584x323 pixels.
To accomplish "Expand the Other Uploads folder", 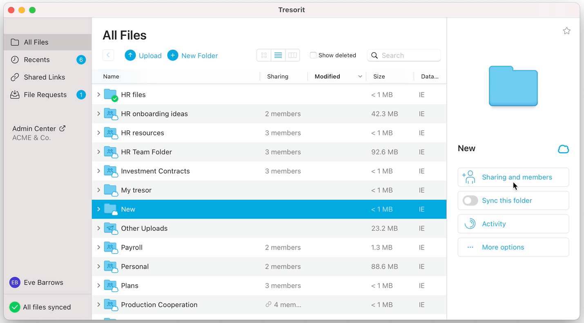I will 98,228.
